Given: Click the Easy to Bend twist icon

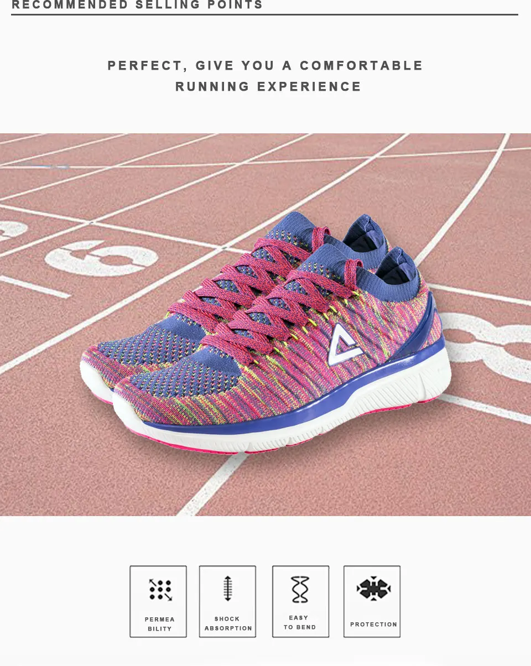Looking at the screenshot, I should 300,590.
